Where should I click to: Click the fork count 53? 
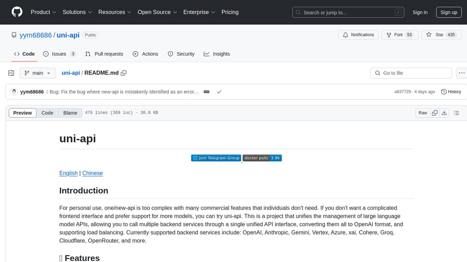[409, 35]
